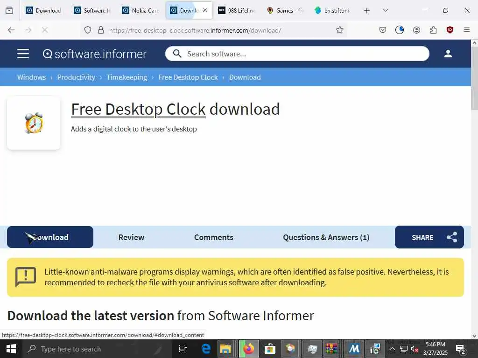Open Firefox View icon at top left

point(9,11)
